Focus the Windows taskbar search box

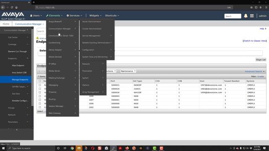point(31,148)
